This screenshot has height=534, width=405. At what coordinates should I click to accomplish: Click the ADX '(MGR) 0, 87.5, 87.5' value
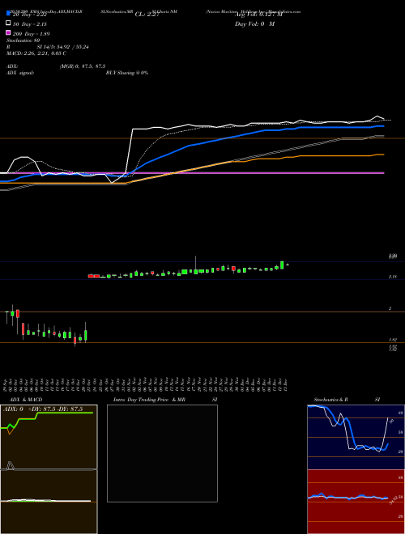coord(83,66)
